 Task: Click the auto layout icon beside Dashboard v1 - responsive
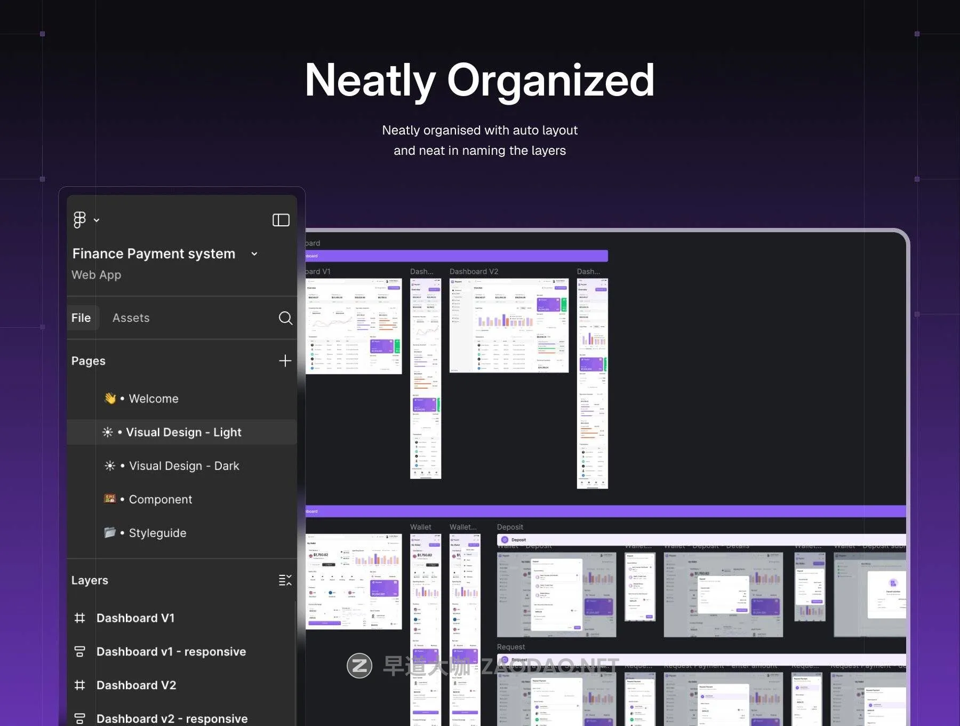click(x=80, y=652)
